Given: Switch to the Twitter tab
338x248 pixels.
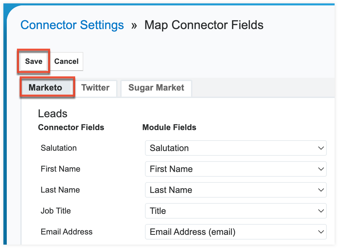Looking at the screenshot, I should pos(96,88).
